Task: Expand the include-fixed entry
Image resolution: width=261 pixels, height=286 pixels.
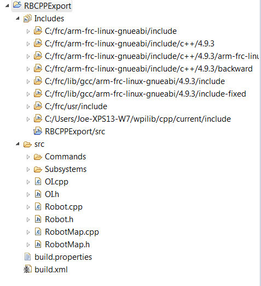Action: click(x=28, y=94)
